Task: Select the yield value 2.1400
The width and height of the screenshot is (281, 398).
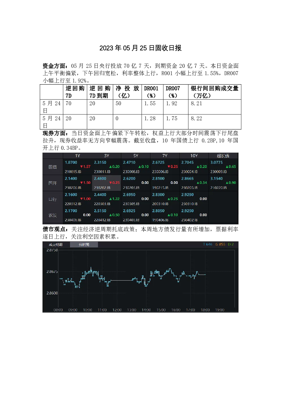Action: tap(71, 179)
